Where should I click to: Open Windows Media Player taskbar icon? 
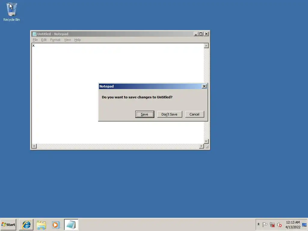coord(56,224)
